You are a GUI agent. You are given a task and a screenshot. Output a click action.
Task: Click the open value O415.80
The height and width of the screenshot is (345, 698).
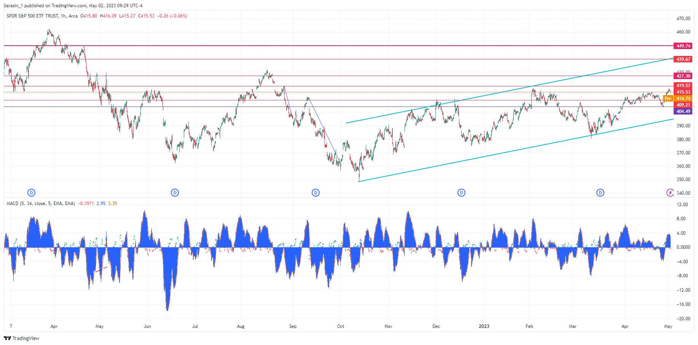pos(89,16)
